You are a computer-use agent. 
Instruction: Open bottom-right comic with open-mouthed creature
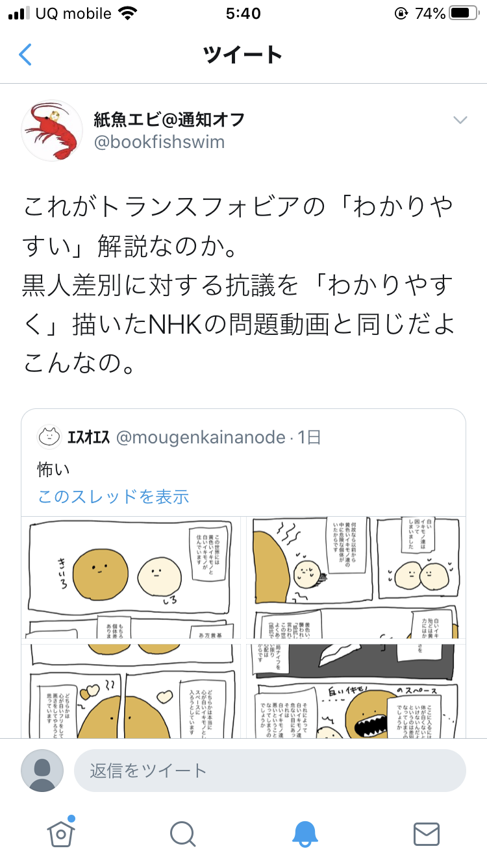tap(354, 690)
